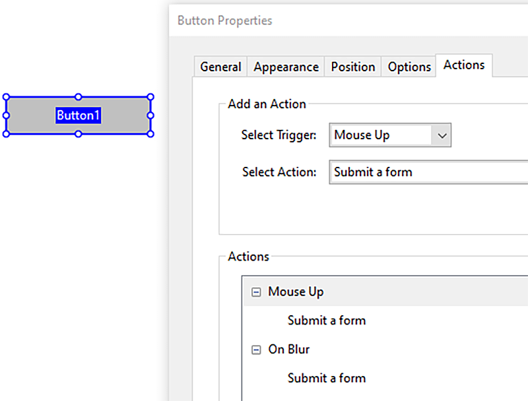This screenshot has height=401, width=528.
Task: Go to the Position tab
Action: coord(353,67)
